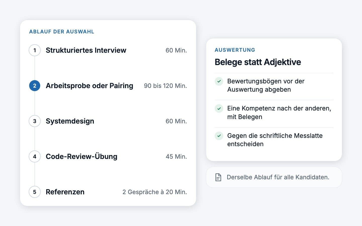Click Eine Kompetenz nach der anderen text
Image resolution: width=362 pixels, height=226 pixels.
click(279, 112)
